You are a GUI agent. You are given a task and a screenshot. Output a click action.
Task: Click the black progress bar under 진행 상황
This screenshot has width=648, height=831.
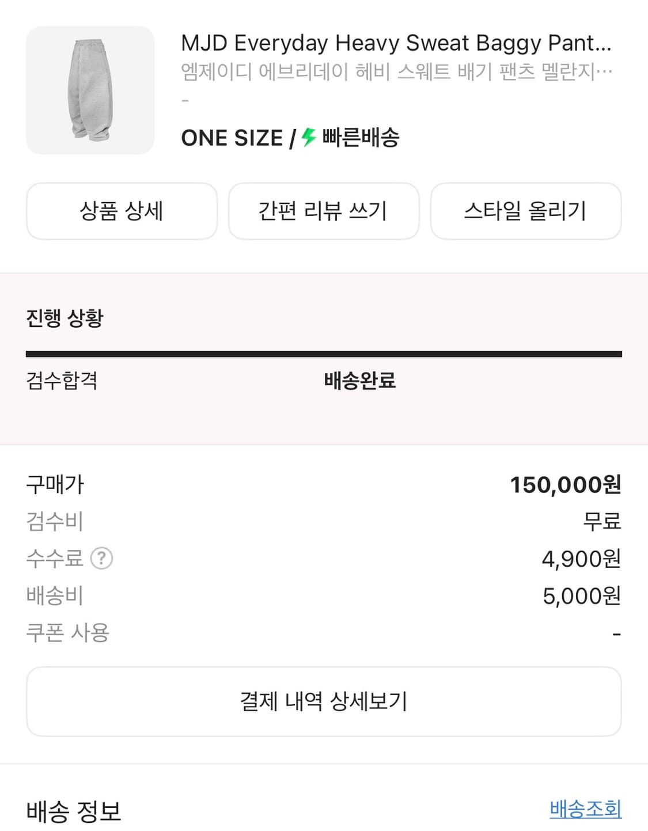pyautogui.click(x=324, y=354)
